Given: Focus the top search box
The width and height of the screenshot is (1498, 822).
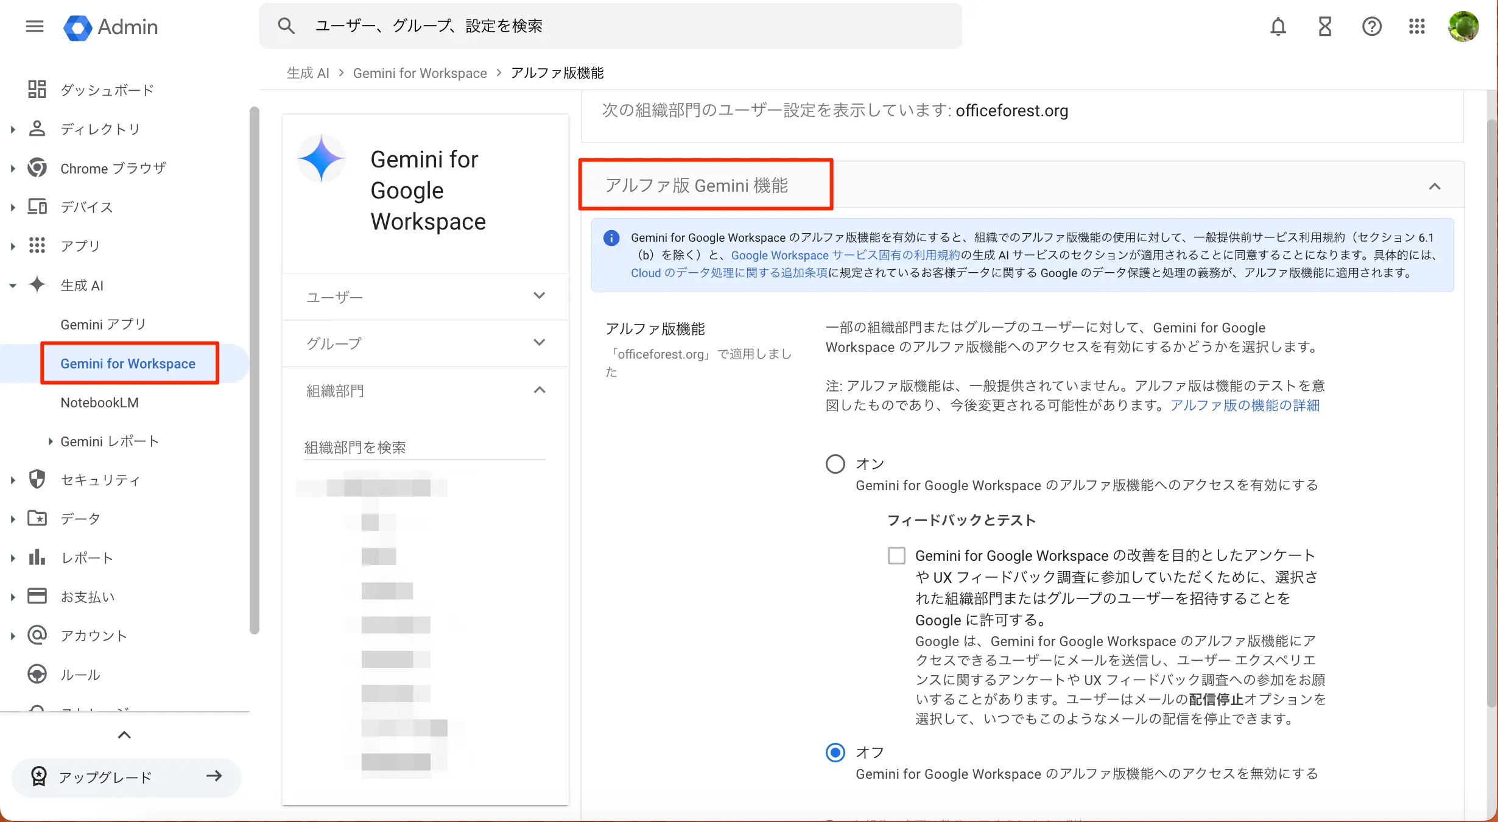Looking at the screenshot, I should (x=611, y=26).
